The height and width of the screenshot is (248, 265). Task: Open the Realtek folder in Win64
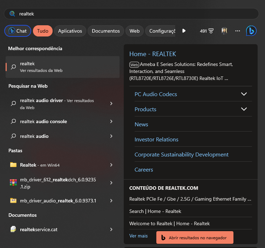[x=62, y=165]
